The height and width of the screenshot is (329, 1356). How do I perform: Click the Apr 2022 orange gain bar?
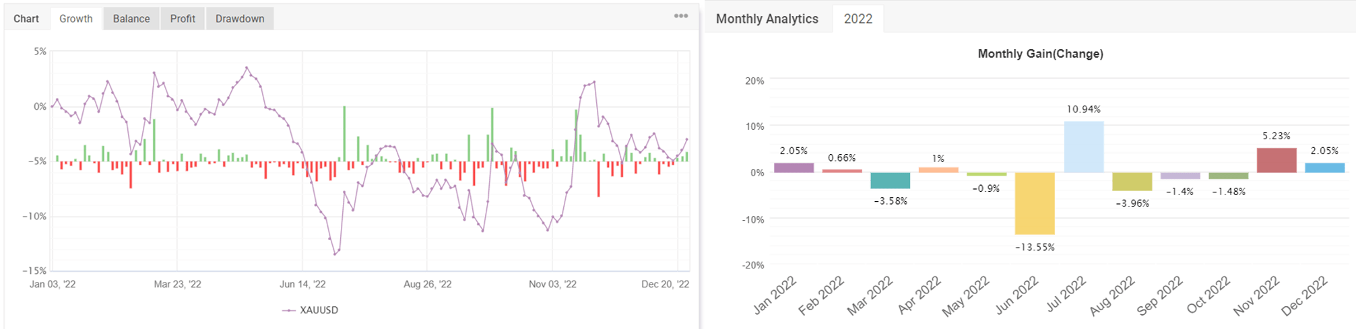click(x=938, y=170)
